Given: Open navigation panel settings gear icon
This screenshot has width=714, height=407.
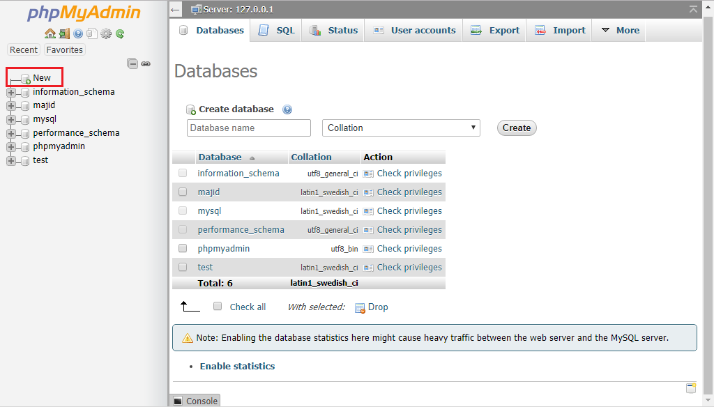Looking at the screenshot, I should [x=106, y=33].
